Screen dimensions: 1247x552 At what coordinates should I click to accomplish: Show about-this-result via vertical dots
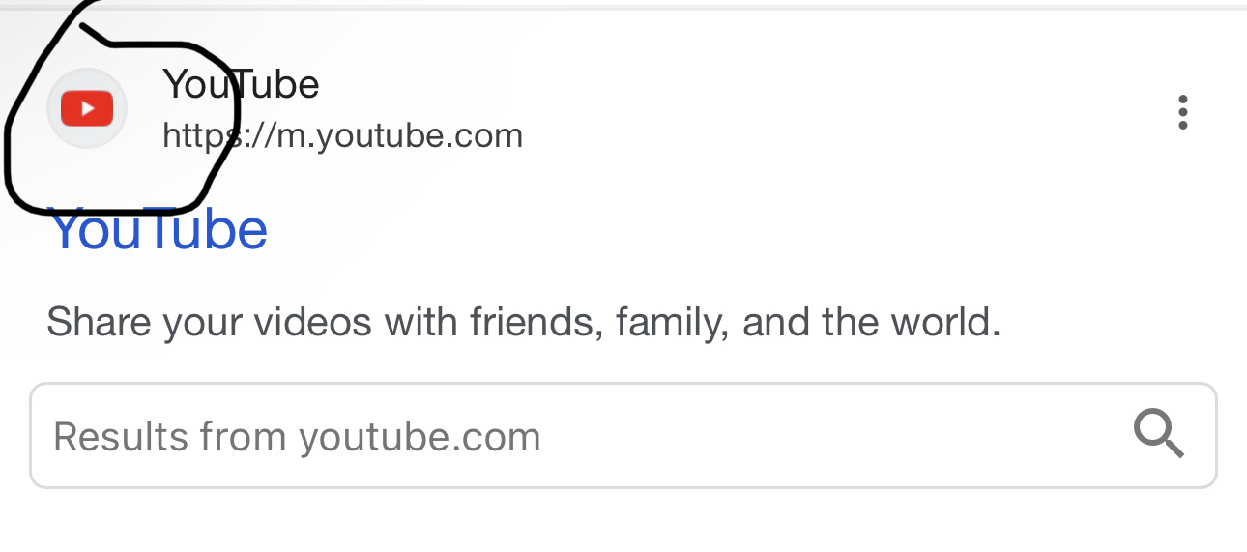tap(1182, 112)
